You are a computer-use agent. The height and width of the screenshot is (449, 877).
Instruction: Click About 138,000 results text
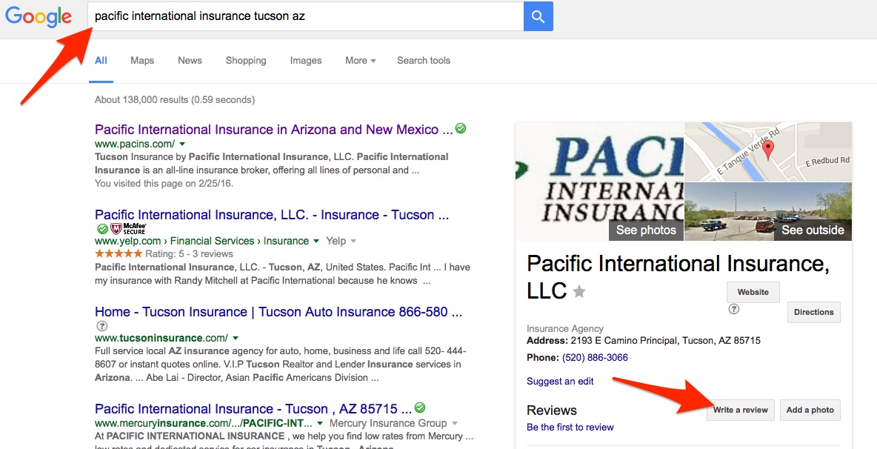coord(175,100)
